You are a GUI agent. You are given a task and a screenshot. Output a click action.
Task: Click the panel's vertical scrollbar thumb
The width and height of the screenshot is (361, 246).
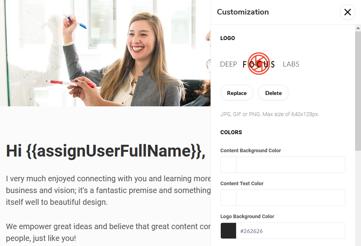[x=358, y=91]
